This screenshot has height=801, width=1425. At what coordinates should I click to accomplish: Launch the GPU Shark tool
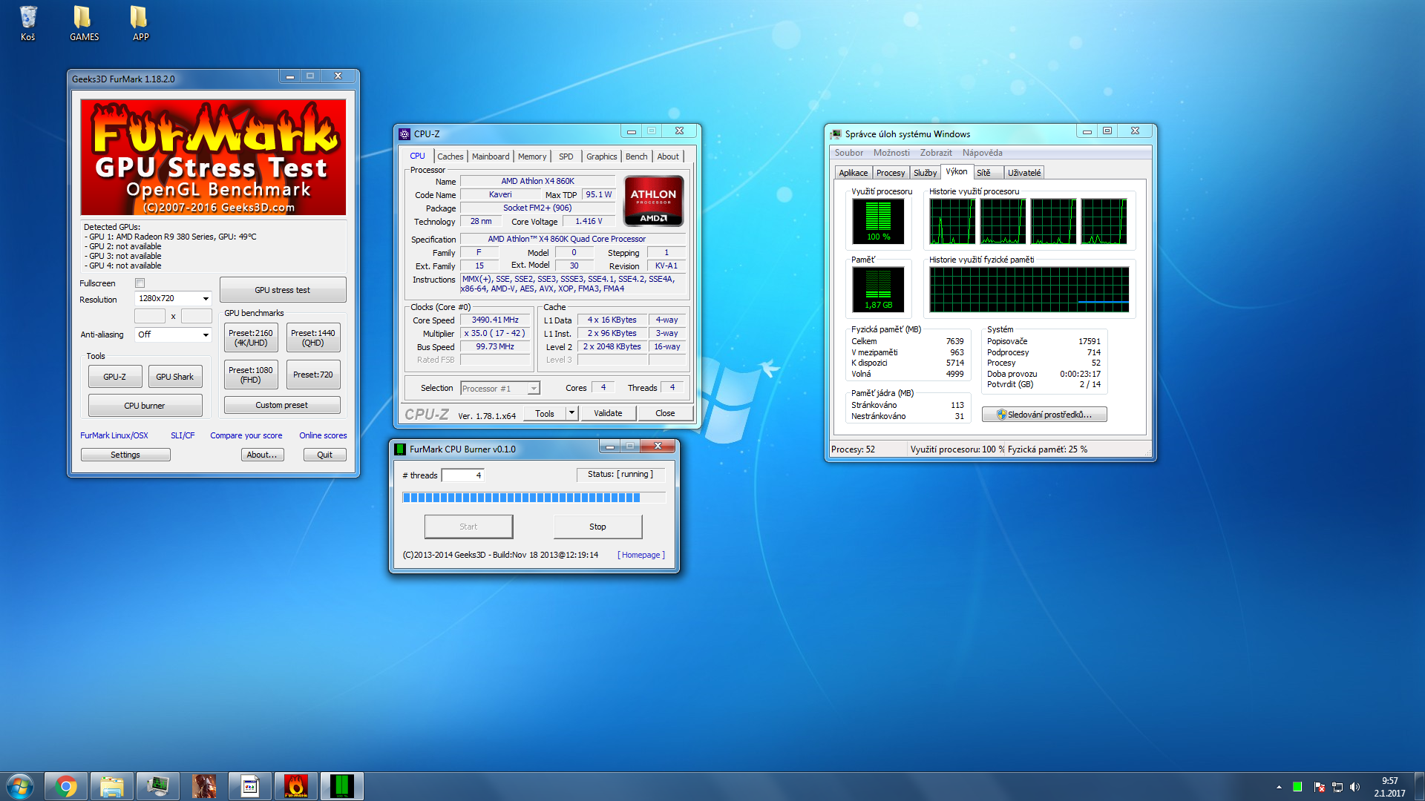click(x=175, y=377)
